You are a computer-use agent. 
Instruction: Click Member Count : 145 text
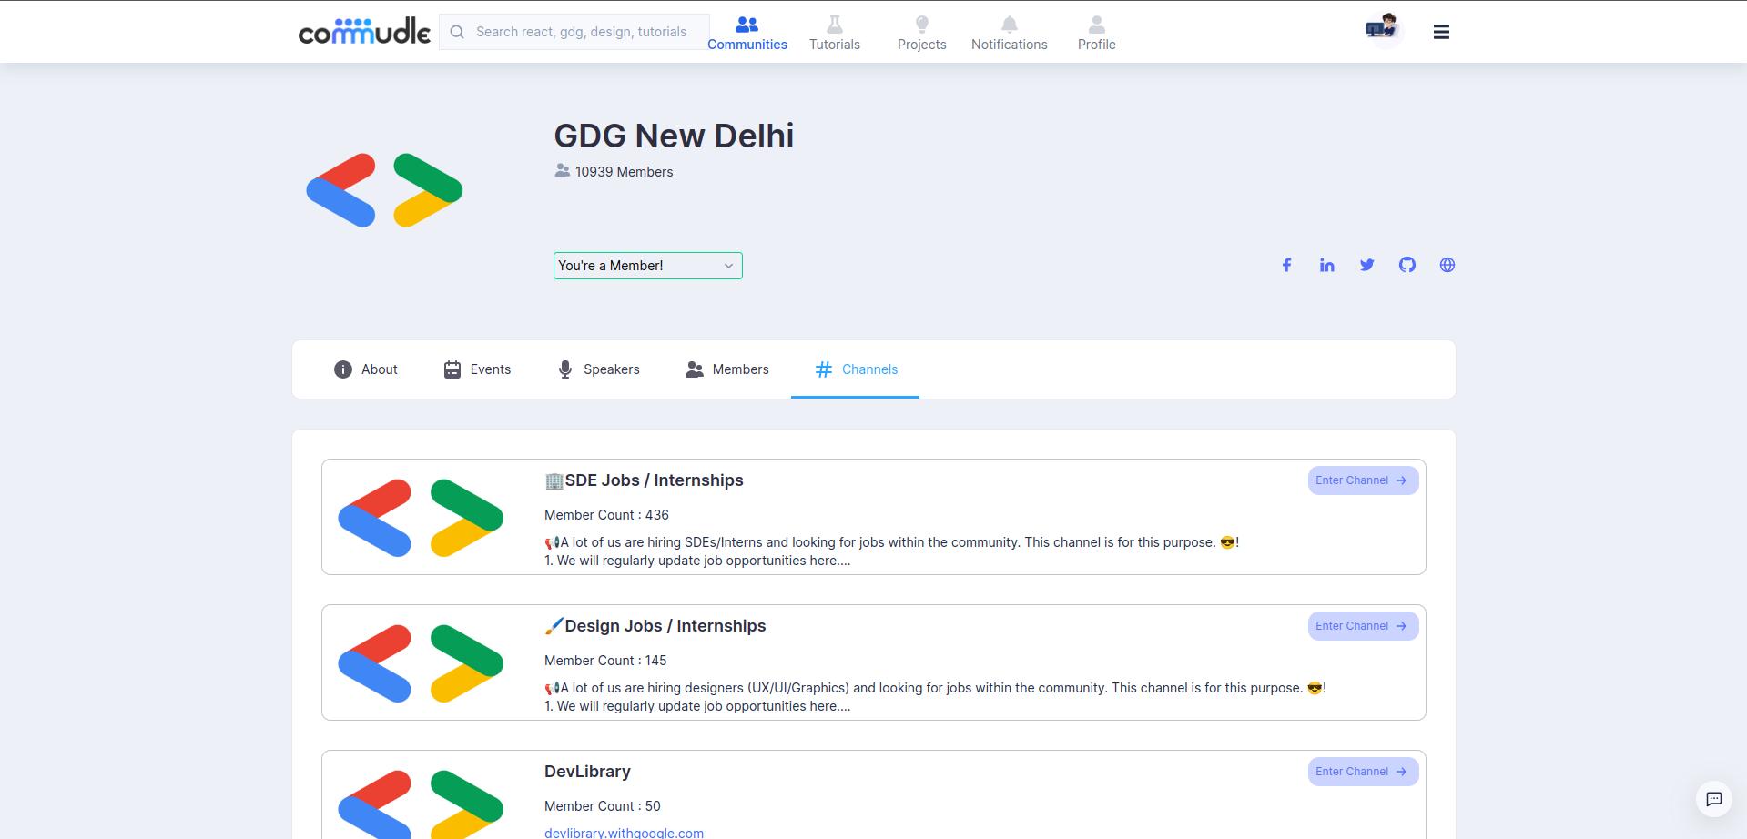(605, 661)
